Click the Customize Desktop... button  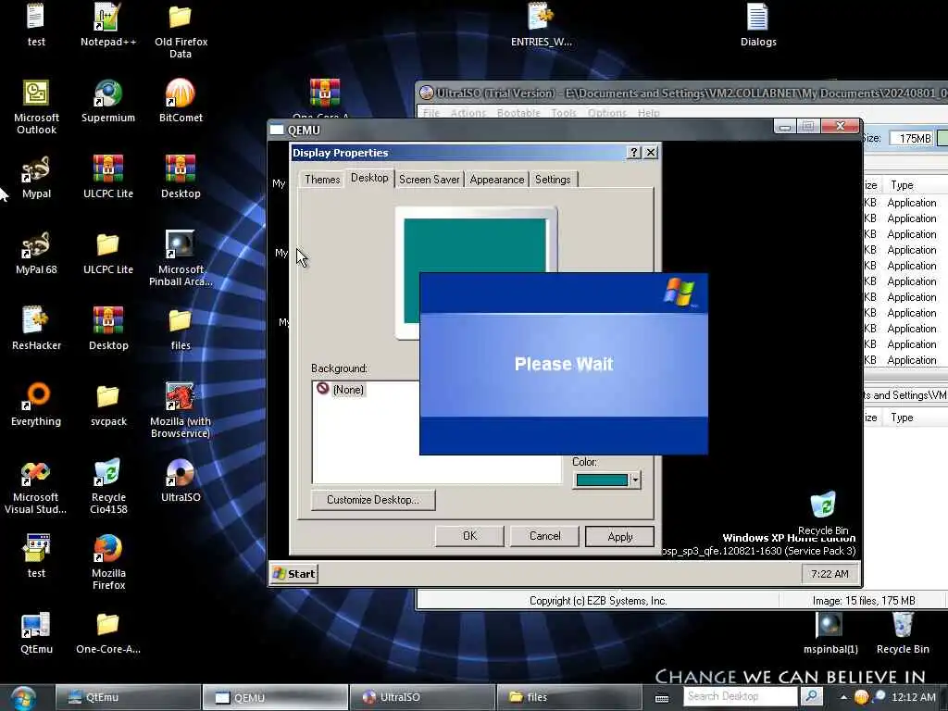tap(373, 500)
